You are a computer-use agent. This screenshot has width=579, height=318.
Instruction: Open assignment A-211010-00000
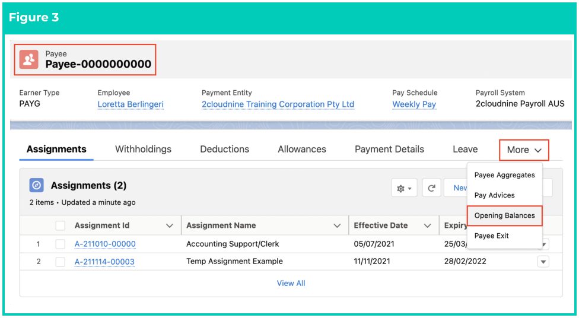point(105,244)
